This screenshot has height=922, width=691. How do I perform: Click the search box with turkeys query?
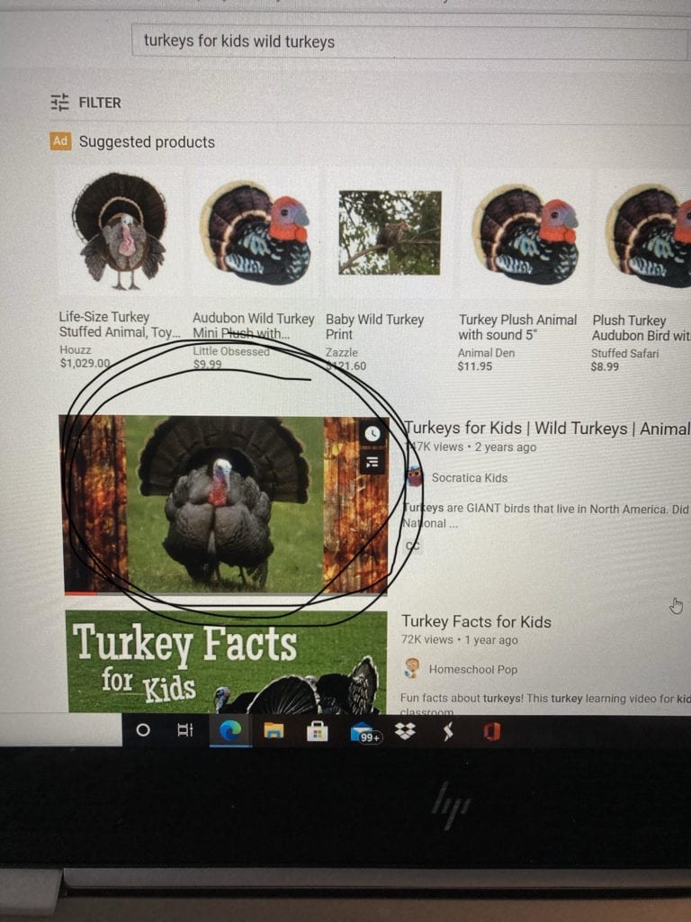click(410, 41)
